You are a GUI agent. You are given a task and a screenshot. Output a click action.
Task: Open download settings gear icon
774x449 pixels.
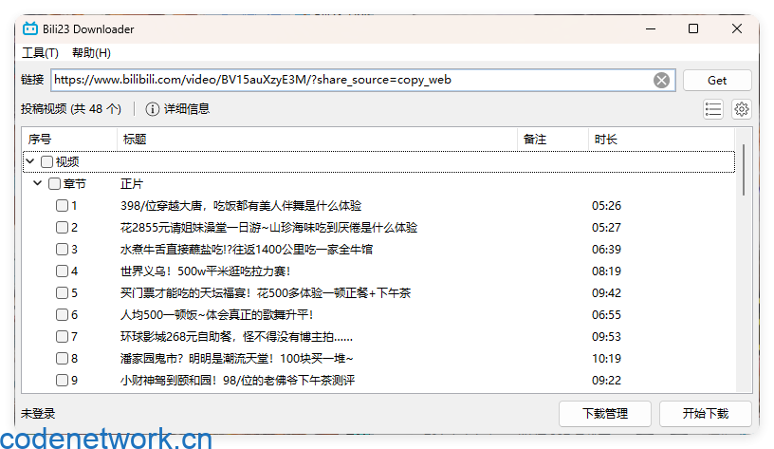(742, 109)
